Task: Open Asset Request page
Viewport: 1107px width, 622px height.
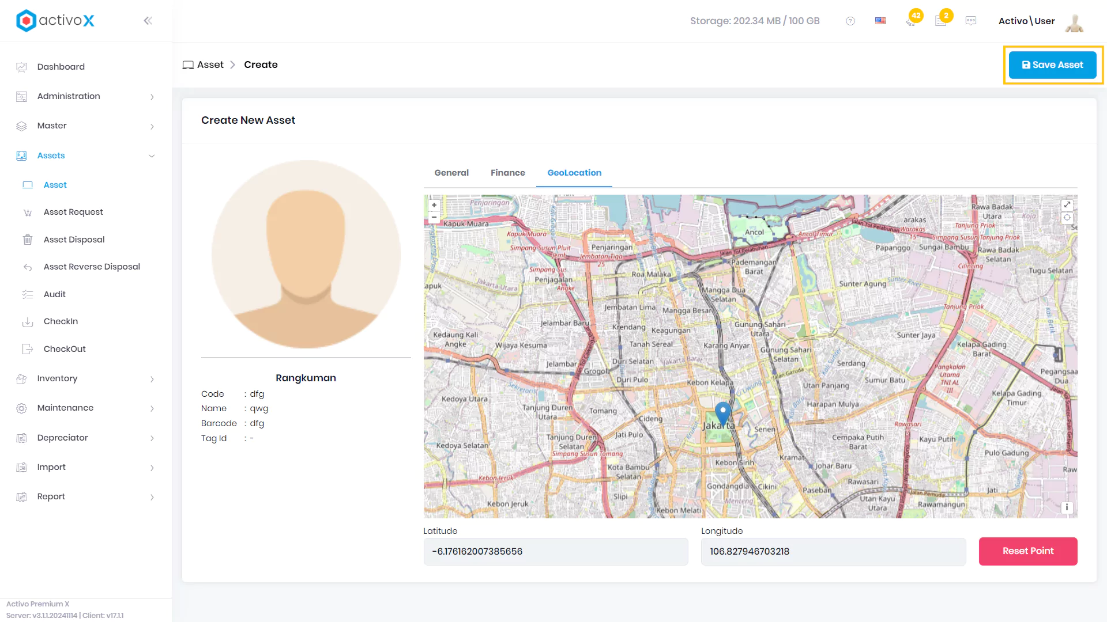Action: pos(73,212)
